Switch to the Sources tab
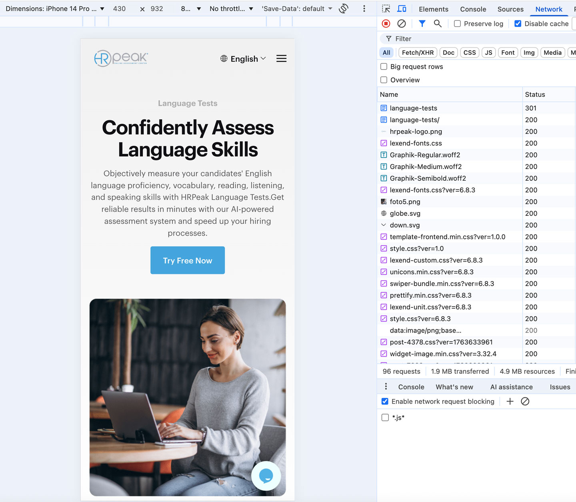 coord(510,9)
